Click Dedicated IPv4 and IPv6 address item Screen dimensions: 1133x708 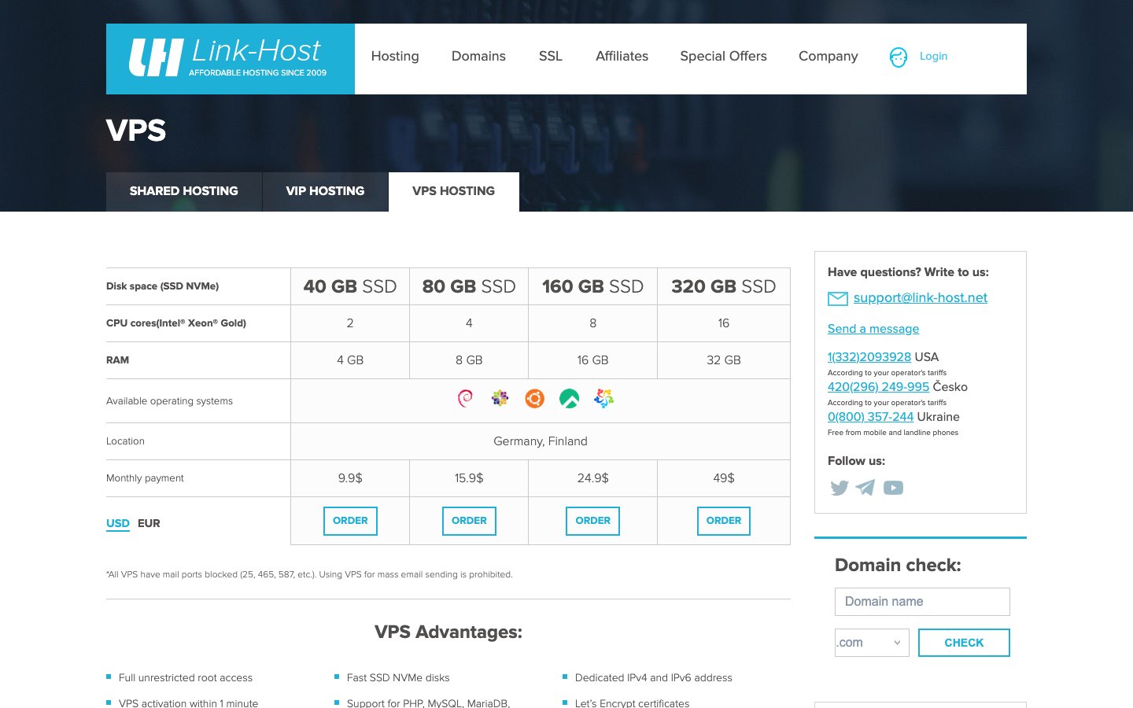point(653,678)
